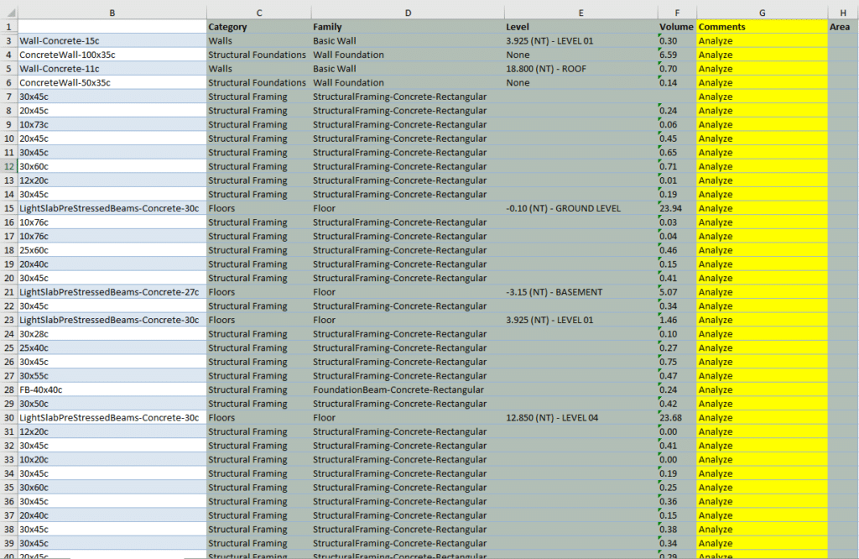This screenshot has width=859, height=559.
Task: Select cell 12x20c in row 13
Action: tap(112, 180)
